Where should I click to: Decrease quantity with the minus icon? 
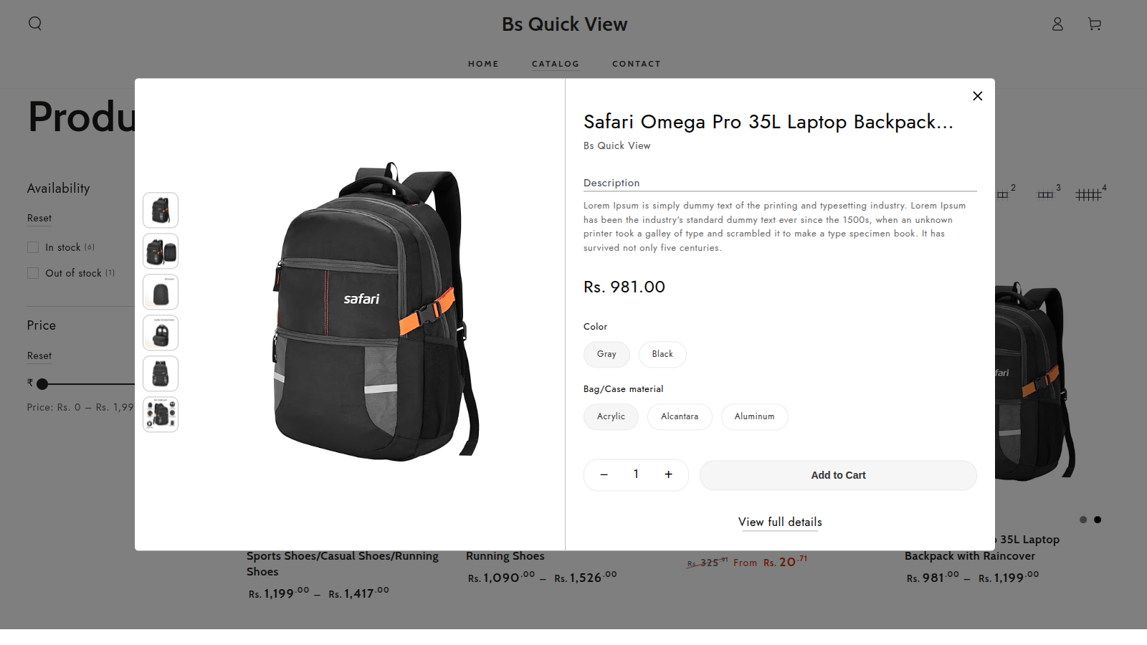click(604, 474)
